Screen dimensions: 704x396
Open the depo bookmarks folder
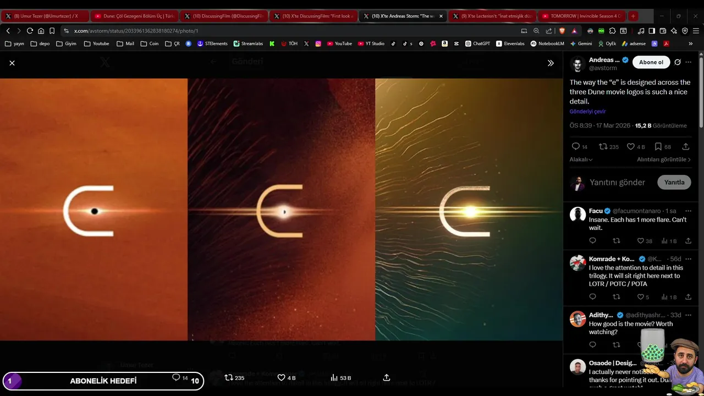pyautogui.click(x=40, y=43)
